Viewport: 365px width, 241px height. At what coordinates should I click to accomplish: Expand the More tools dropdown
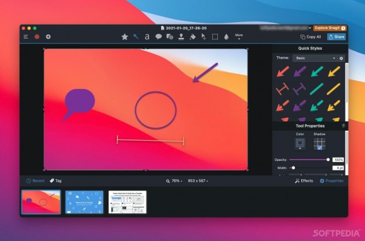point(239,37)
